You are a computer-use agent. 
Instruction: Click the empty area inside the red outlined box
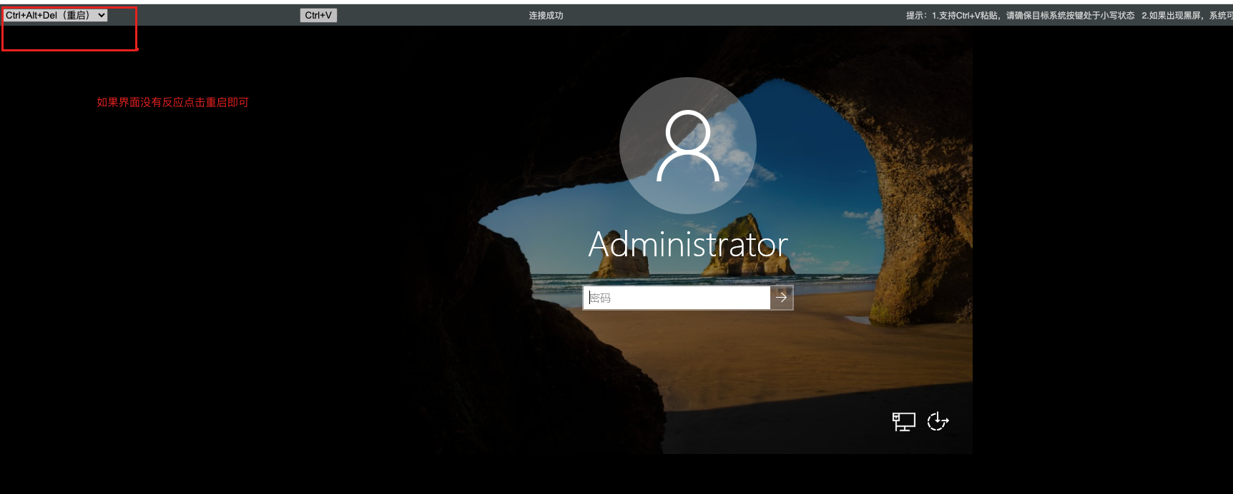click(69, 37)
